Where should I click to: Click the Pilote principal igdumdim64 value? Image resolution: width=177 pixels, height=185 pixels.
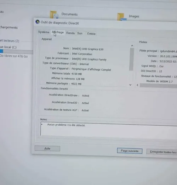[169, 51]
